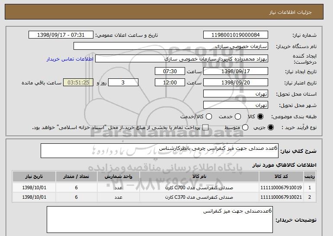This screenshot has width=333, height=236.
Task: Click the validity time field 12:00
Action: pyautogui.click(x=170, y=83)
